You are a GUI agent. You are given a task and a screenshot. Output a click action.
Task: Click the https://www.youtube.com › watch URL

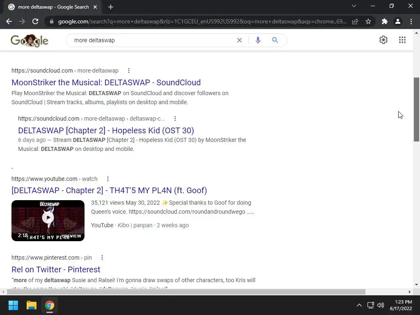pos(55,179)
